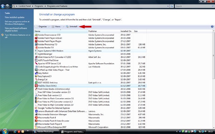Viewport: 215px width, 134px height.
Task: Open the Organize dropdown menu
Action: point(42,26)
